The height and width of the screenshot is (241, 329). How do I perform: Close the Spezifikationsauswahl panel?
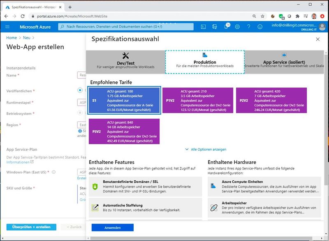point(317,39)
